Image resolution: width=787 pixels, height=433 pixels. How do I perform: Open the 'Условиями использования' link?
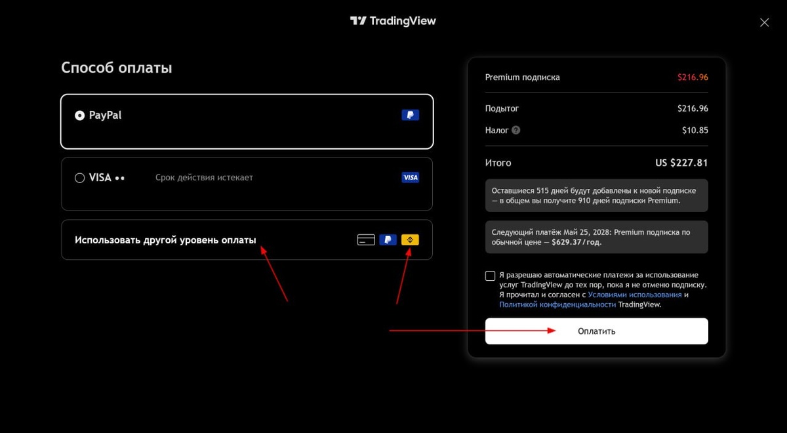coord(635,295)
